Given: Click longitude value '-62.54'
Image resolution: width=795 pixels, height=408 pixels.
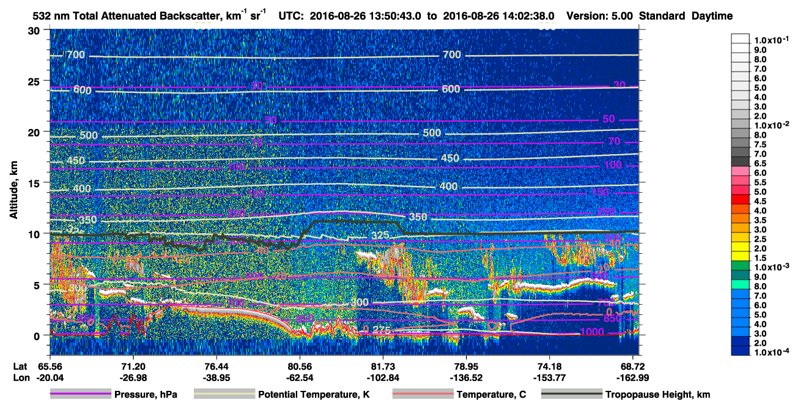Looking at the screenshot, I should [300, 377].
